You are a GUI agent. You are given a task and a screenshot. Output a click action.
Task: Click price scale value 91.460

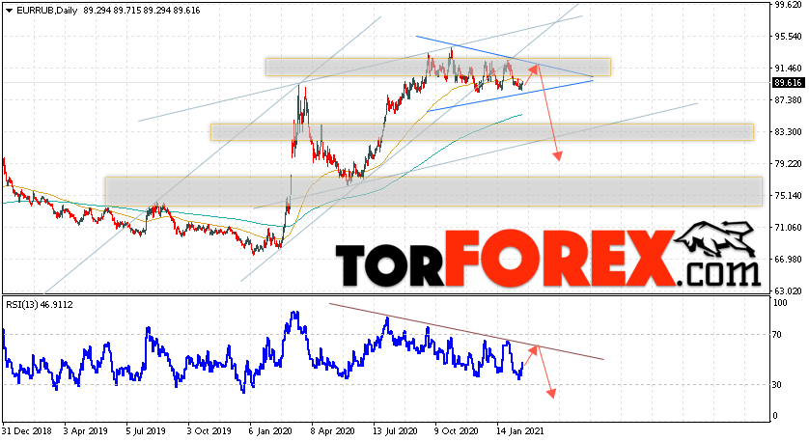[x=789, y=69]
